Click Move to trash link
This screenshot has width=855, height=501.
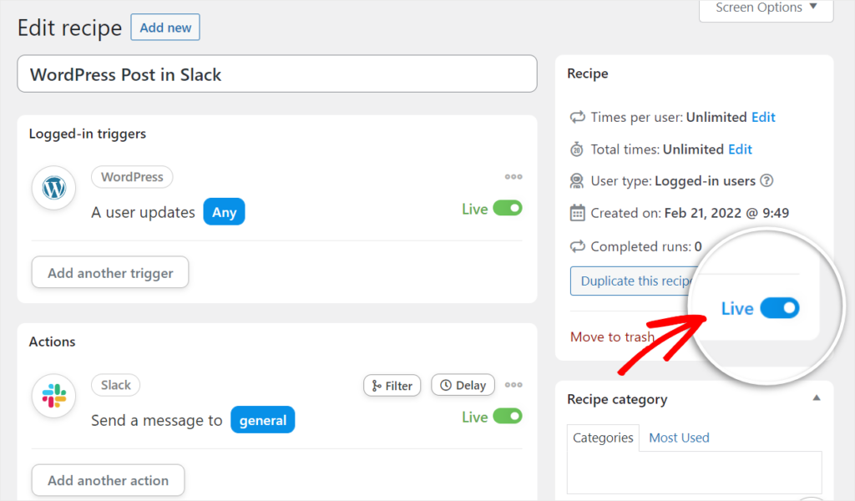click(612, 337)
